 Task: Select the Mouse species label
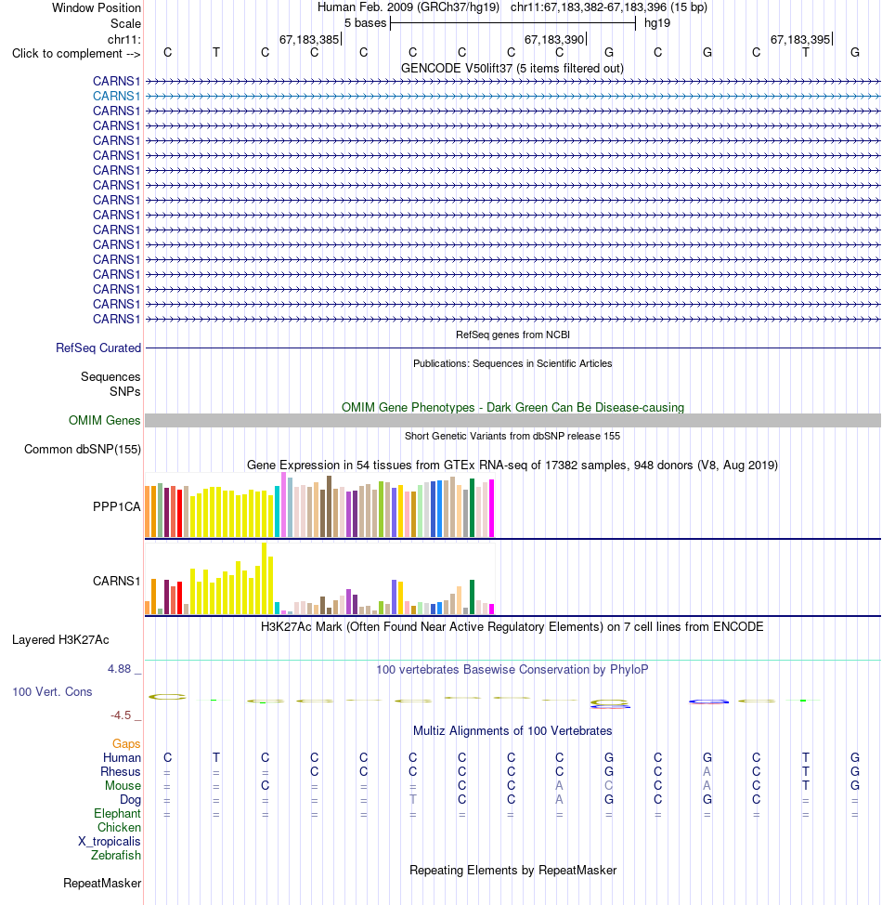pyautogui.click(x=123, y=785)
